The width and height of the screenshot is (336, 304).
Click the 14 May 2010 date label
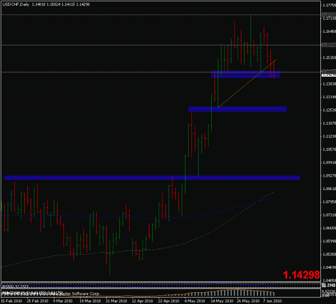coord(222,301)
